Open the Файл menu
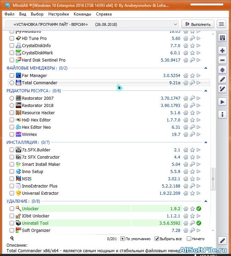 point(10,14)
